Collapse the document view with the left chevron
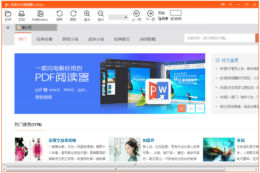260x173 pixels. 8,27
